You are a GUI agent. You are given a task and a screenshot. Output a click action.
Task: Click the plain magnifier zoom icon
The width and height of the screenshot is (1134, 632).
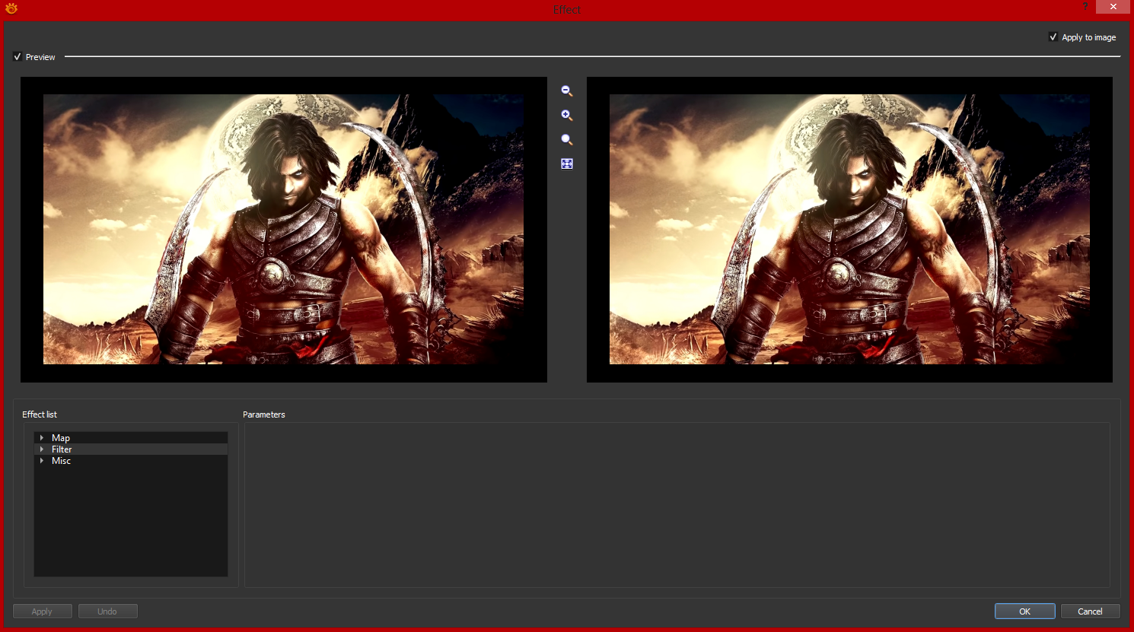point(567,140)
